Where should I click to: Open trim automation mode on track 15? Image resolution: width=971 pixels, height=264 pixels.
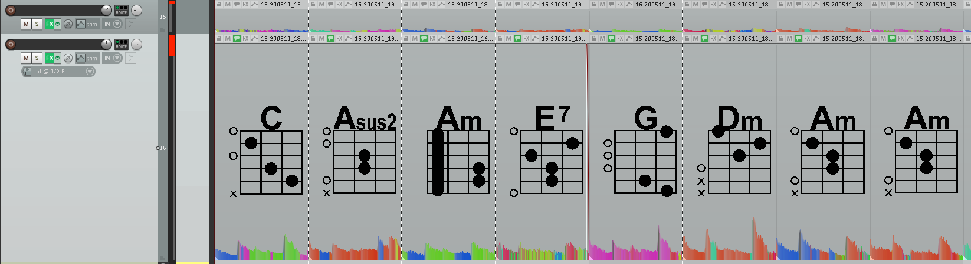[x=87, y=24]
